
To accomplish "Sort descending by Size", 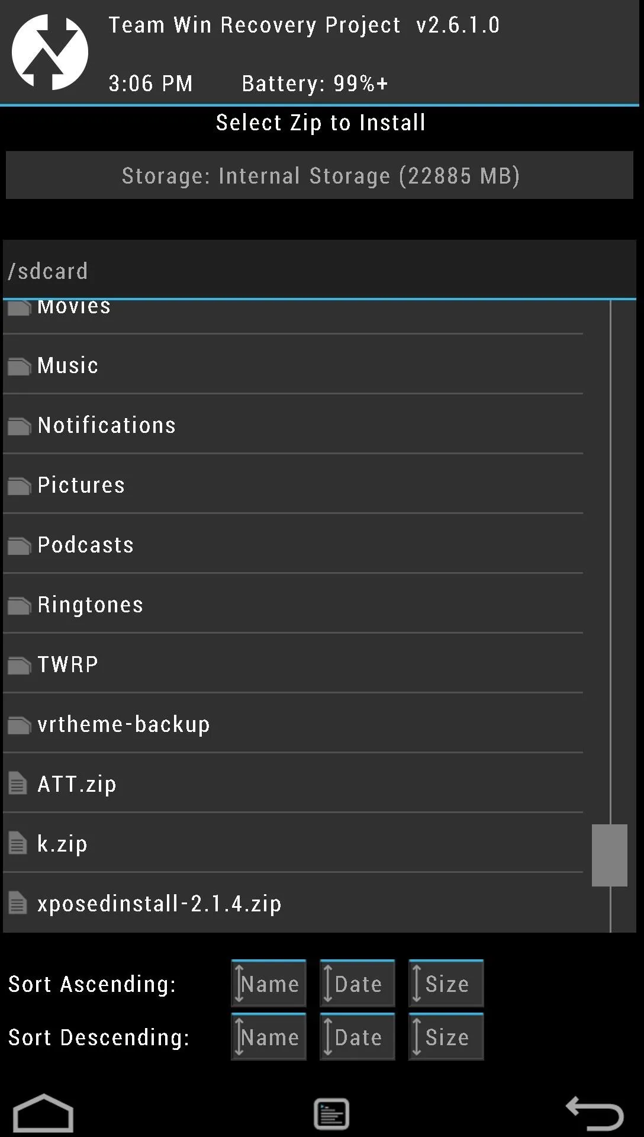I will (x=446, y=1036).
